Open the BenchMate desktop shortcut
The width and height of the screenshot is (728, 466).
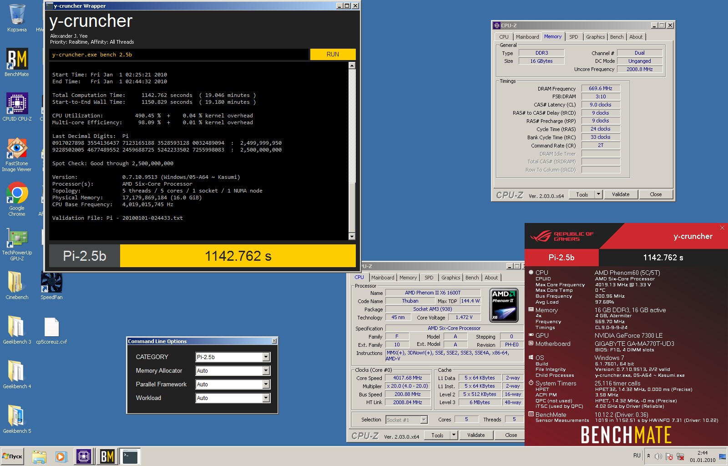[x=17, y=62]
